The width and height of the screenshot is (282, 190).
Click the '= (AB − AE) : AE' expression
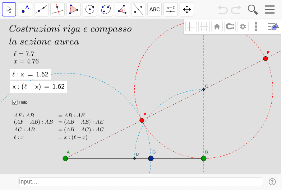81,122
